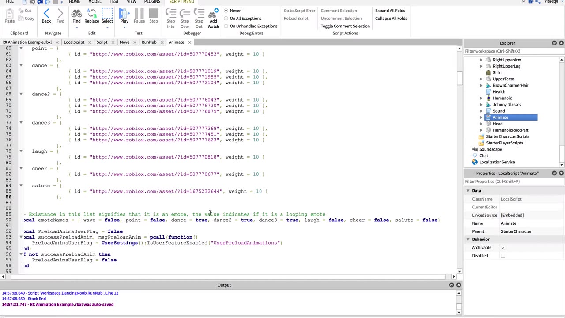Image resolution: width=565 pixels, height=318 pixels.
Task: Open the VIEW ribbon tab
Action: click(132, 2)
